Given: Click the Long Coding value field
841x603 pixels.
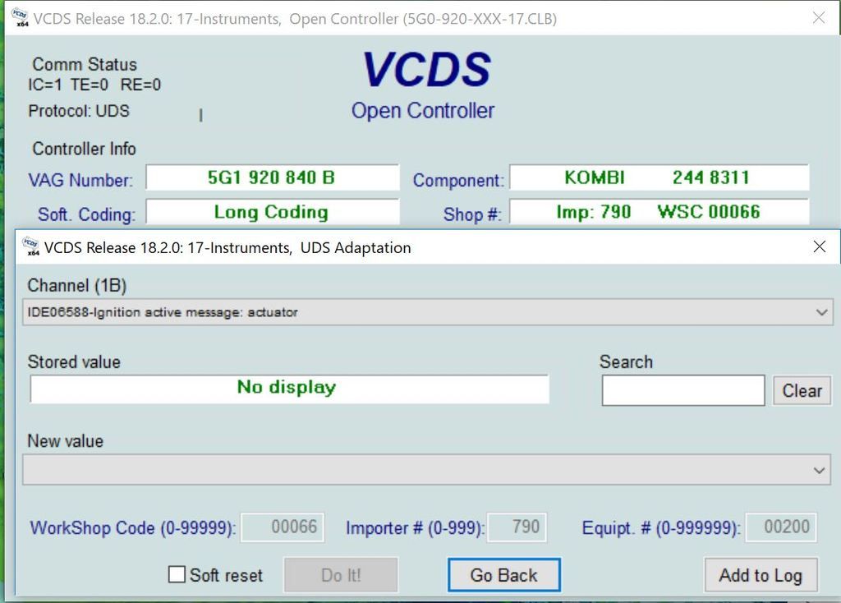Looking at the screenshot, I should (272, 212).
